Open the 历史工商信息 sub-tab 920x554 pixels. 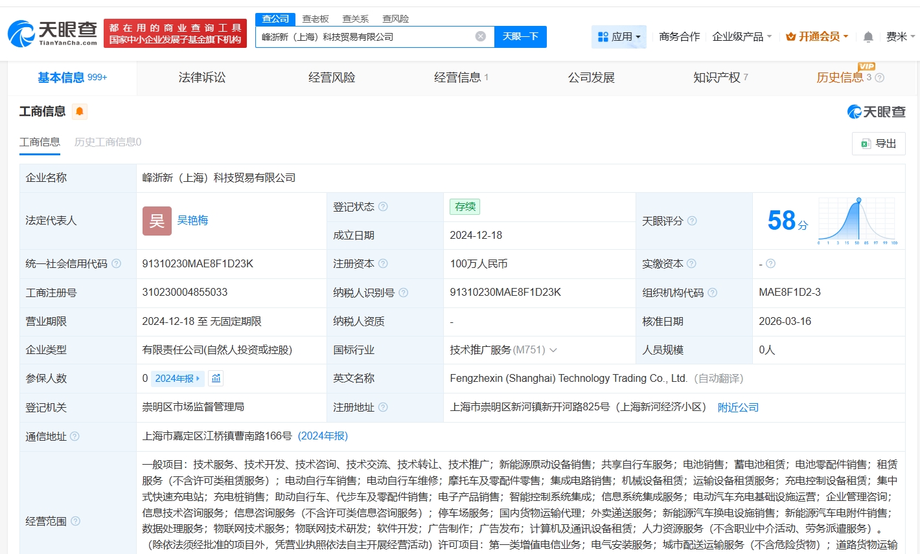pyautogui.click(x=108, y=142)
